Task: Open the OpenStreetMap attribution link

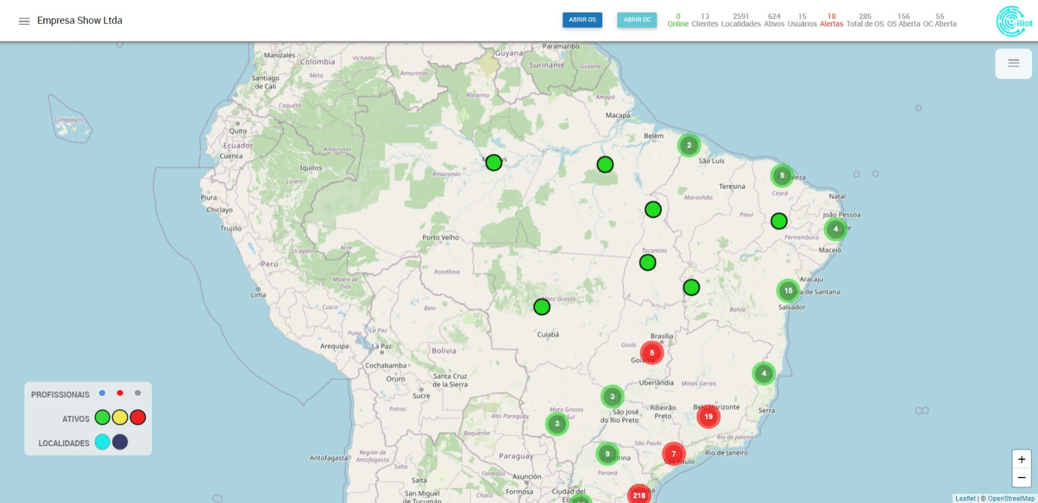Action: pyautogui.click(x=1011, y=498)
